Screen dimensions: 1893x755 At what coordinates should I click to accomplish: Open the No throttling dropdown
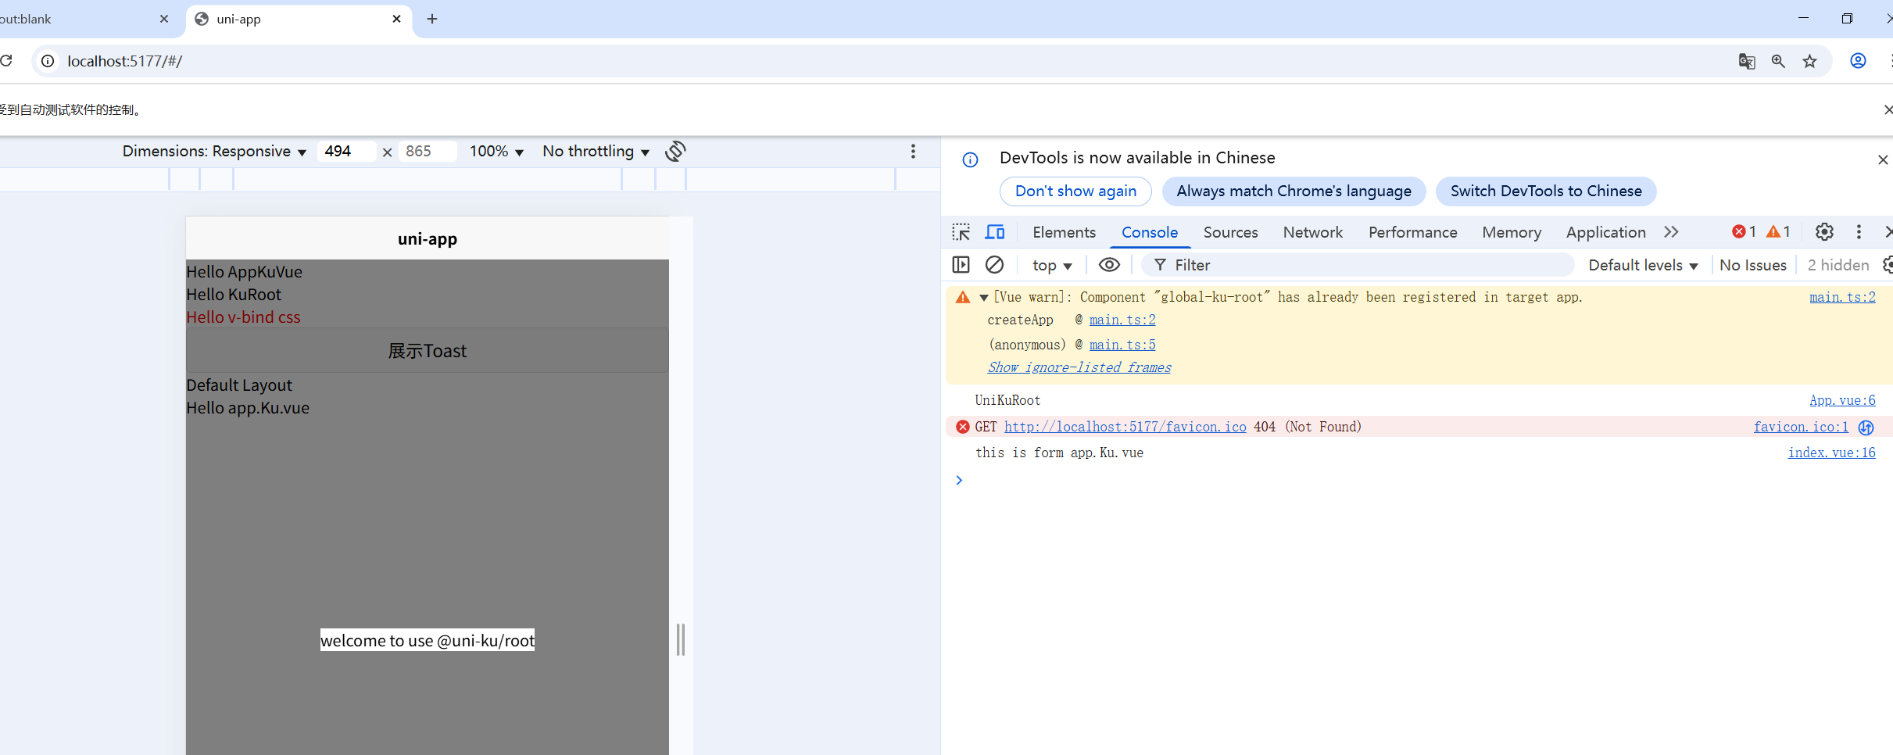pyautogui.click(x=596, y=151)
